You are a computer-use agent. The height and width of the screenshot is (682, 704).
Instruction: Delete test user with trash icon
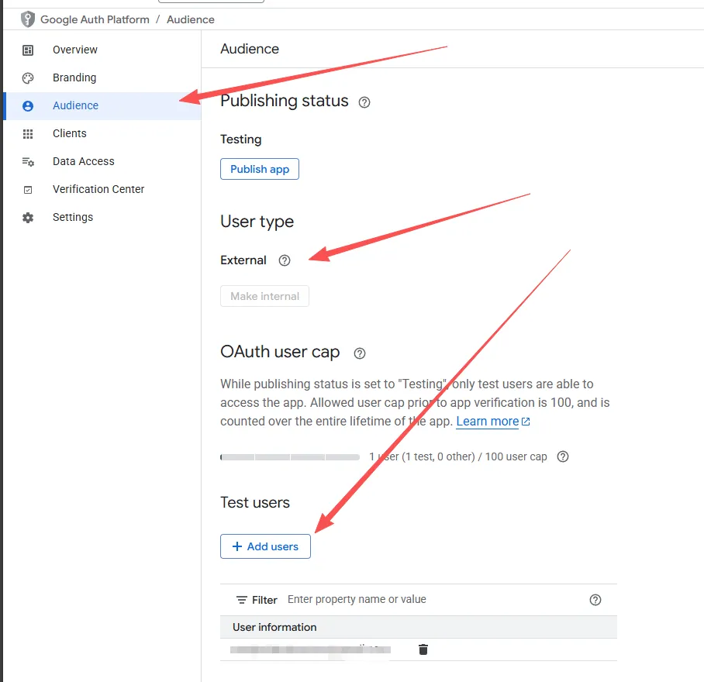click(x=423, y=649)
